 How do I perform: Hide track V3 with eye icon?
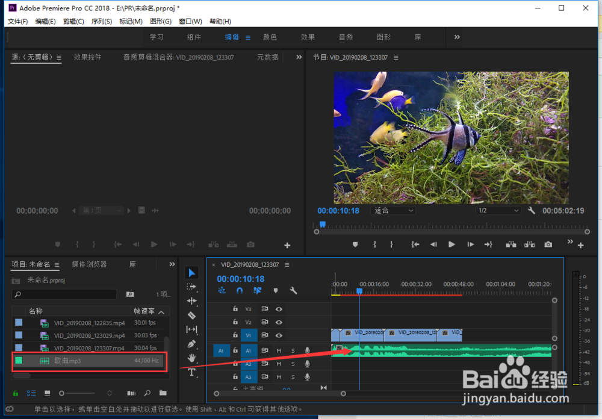point(279,309)
